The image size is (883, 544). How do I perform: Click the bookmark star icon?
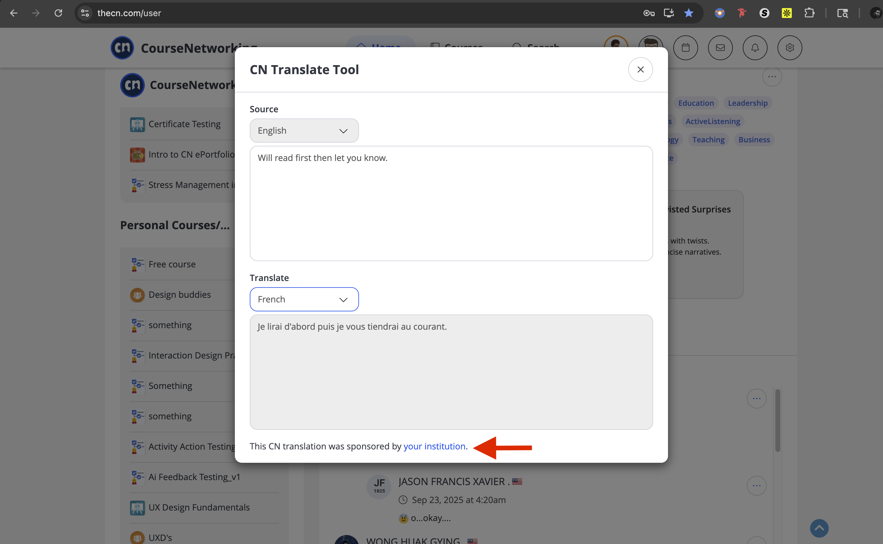pyautogui.click(x=689, y=13)
